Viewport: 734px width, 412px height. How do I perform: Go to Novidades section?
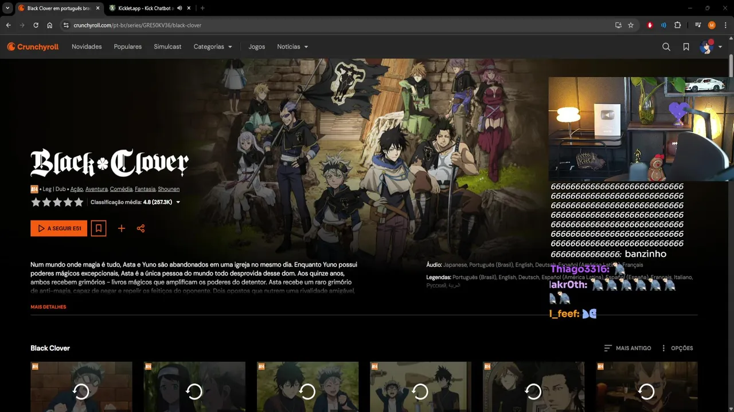pos(87,47)
